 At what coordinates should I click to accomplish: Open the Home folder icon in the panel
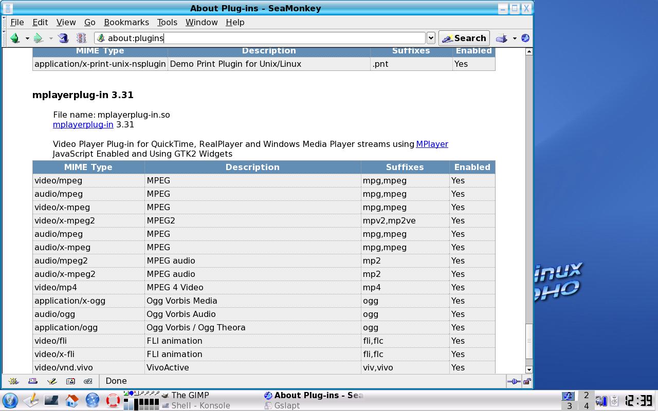pos(72,400)
